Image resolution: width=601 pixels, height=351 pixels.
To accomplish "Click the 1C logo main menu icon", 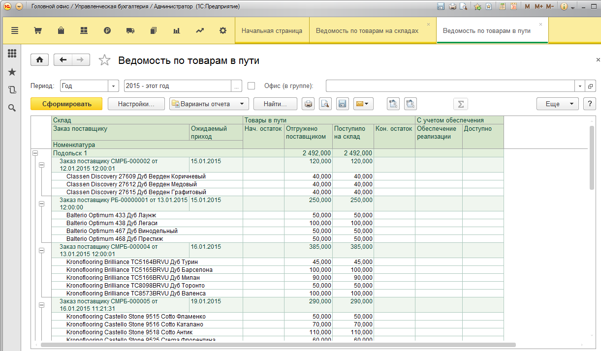I will point(6,7).
